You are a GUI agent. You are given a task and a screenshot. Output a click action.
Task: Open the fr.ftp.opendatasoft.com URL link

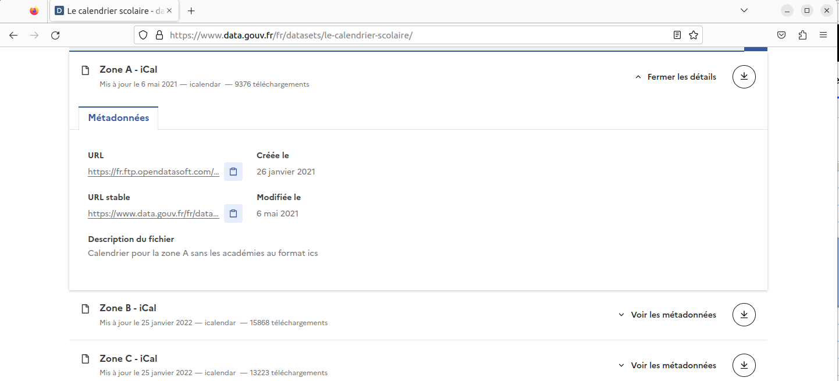pos(153,171)
